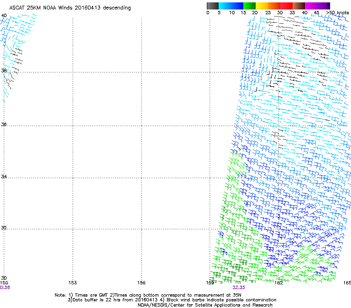The height and width of the screenshot is (308, 351).
Task: Click the legend tick label '15'
Action: (243, 13)
